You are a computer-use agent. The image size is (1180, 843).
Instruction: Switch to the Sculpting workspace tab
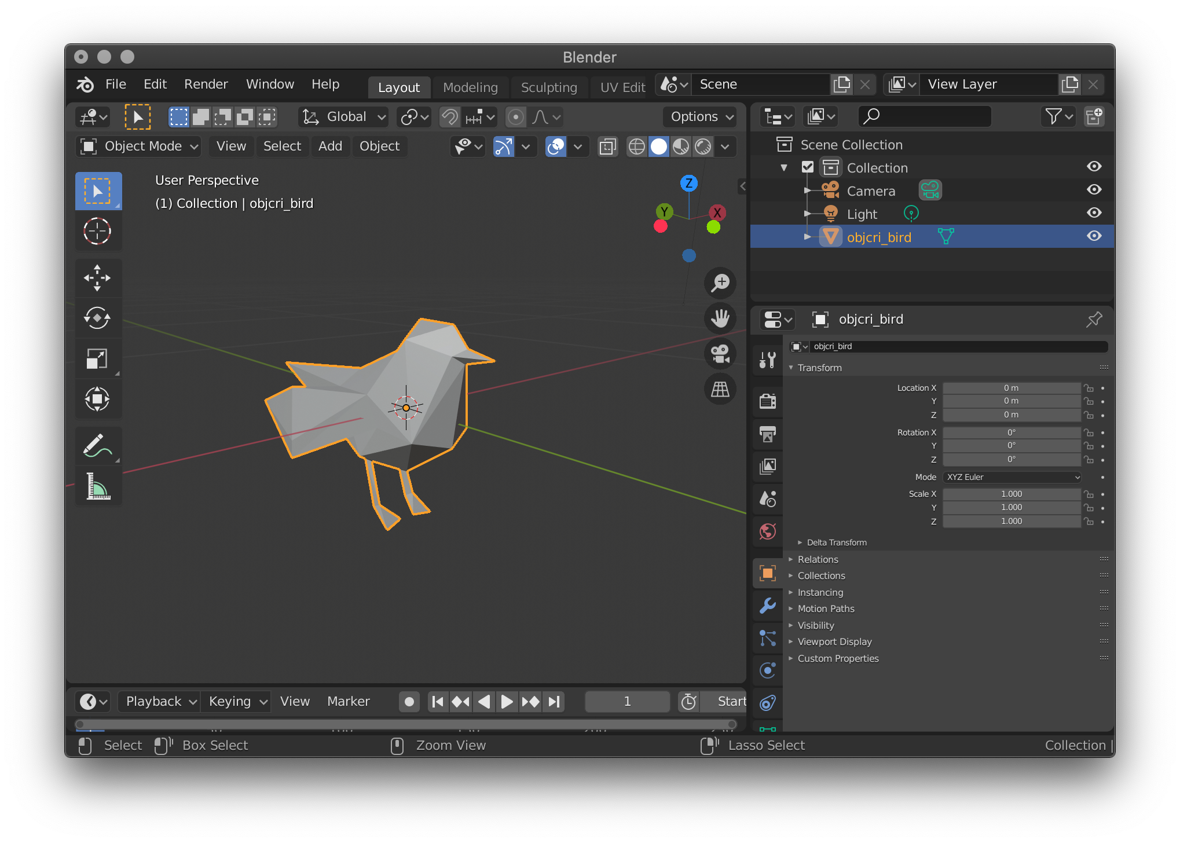(x=548, y=87)
